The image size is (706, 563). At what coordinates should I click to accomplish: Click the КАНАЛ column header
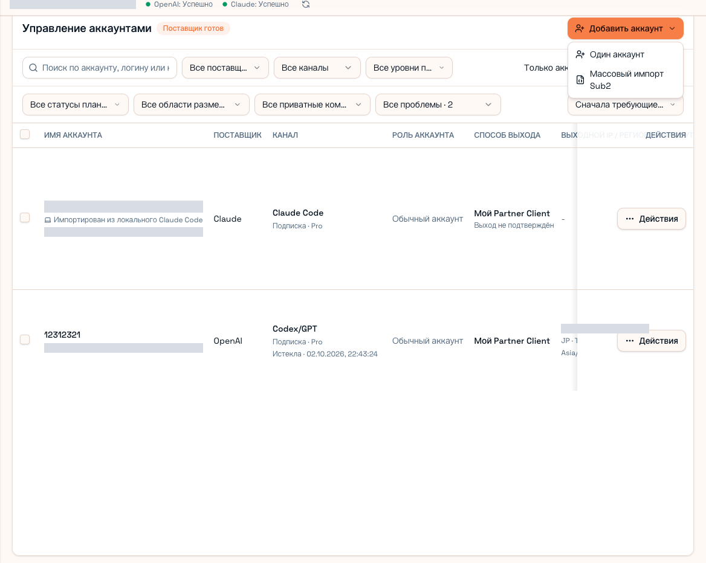(x=285, y=135)
